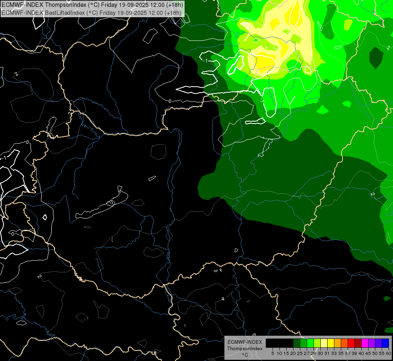The image size is (393, 361).
Task: Click the ECMWF-INDEX label in the legend box
Action: tap(244, 342)
